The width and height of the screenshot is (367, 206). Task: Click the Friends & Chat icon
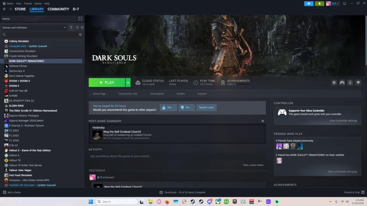pos(363,192)
